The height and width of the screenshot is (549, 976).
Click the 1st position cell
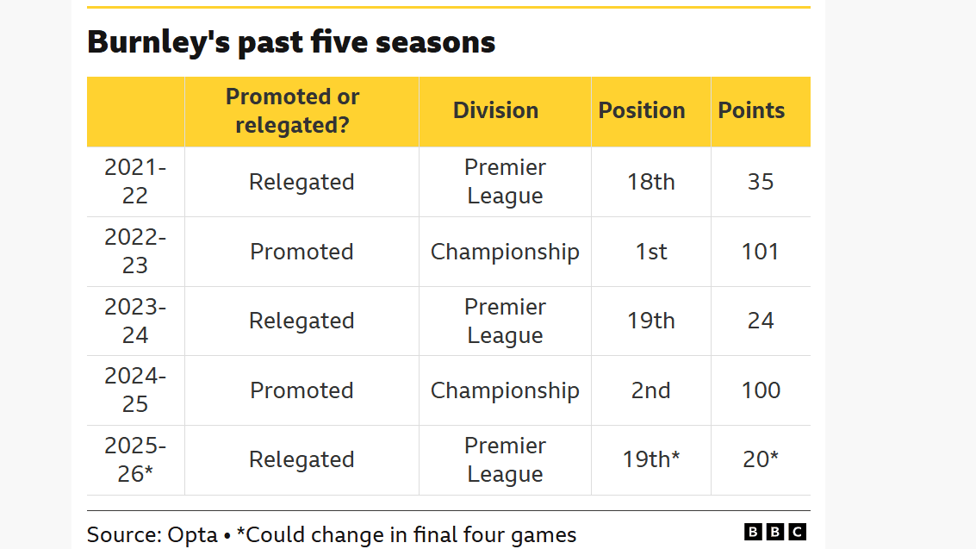click(x=651, y=252)
